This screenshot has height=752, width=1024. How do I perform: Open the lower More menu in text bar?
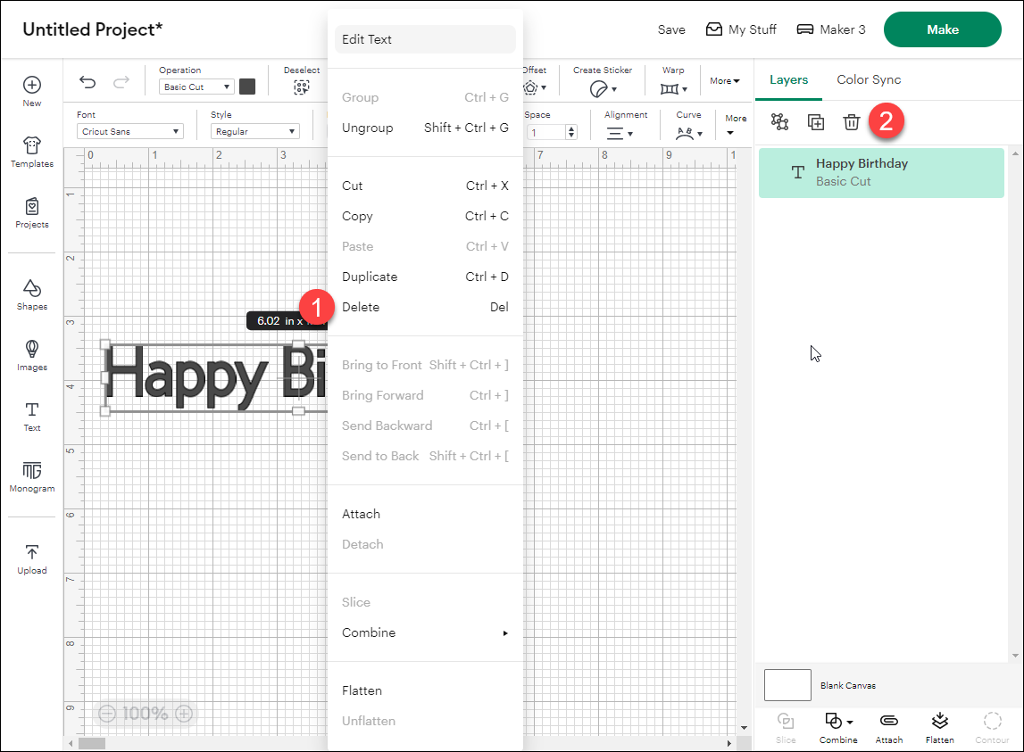pyautogui.click(x=736, y=125)
